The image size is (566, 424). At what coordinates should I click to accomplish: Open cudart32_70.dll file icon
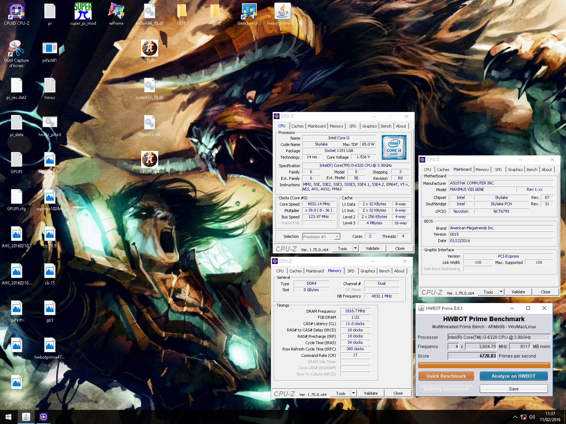[x=150, y=88]
